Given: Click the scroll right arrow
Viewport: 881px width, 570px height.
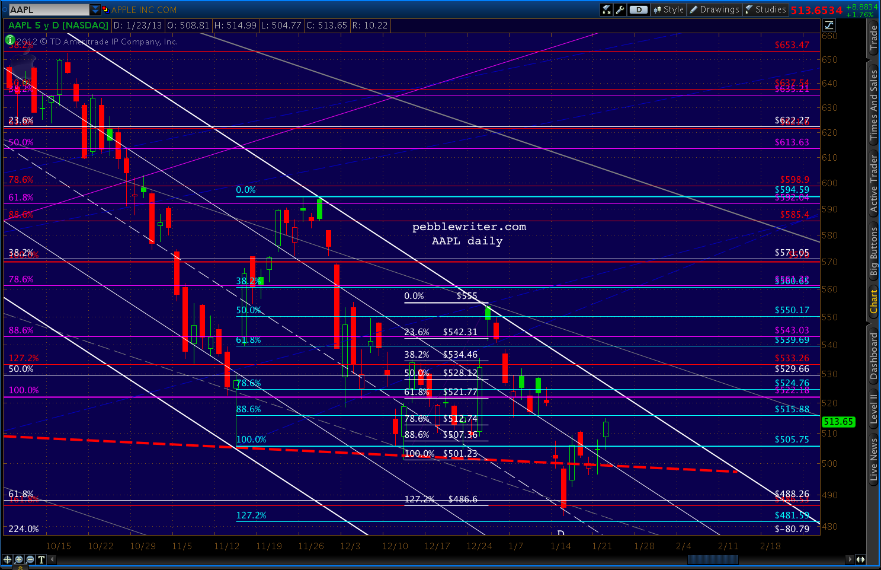Looking at the screenshot, I should coord(850,559).
